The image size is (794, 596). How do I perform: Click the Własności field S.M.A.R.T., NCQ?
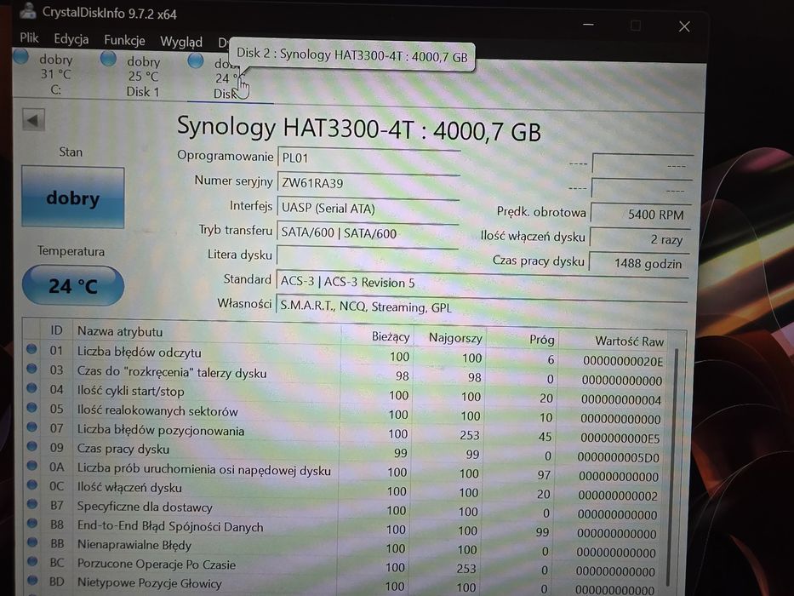pyautogui.click(x=482, y=307)
